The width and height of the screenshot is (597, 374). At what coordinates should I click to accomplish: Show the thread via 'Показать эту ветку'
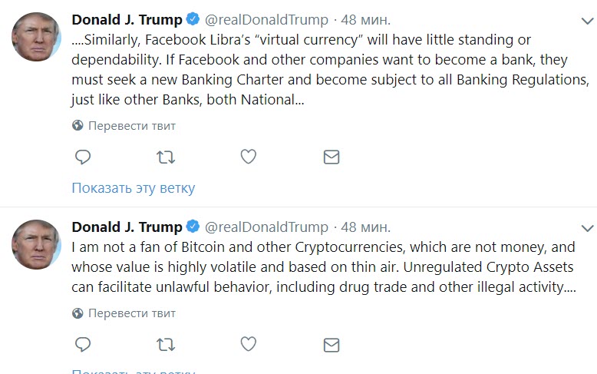134,188
